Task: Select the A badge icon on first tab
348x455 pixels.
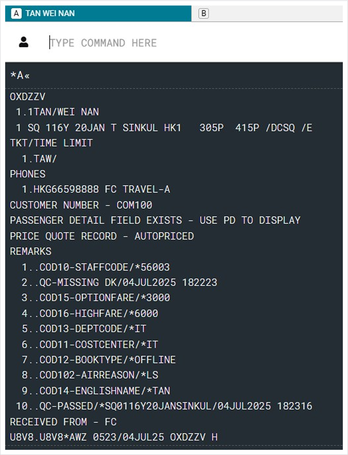Action: point(16,13)
